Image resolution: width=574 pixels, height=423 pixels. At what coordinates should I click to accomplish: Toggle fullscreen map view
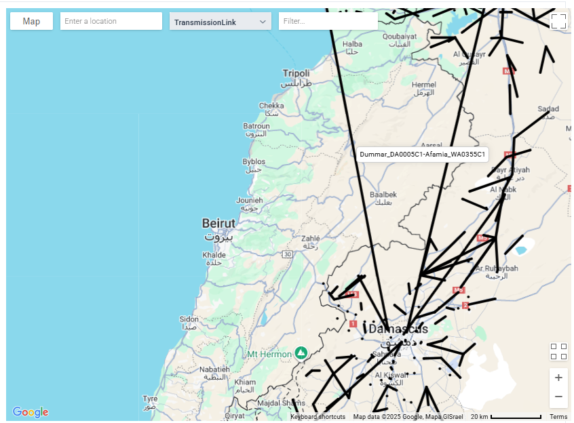point(558,21)
